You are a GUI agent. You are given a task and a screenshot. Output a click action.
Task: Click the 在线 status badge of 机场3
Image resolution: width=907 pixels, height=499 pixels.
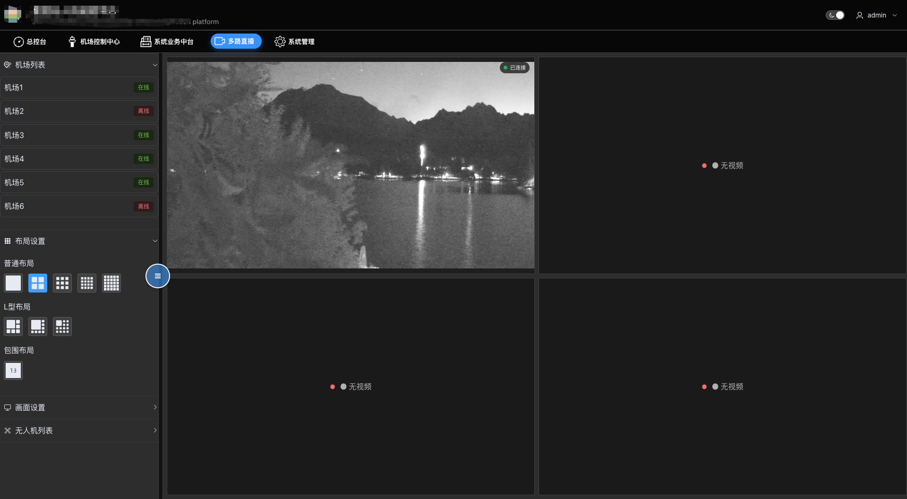click(x=144, y=135)
